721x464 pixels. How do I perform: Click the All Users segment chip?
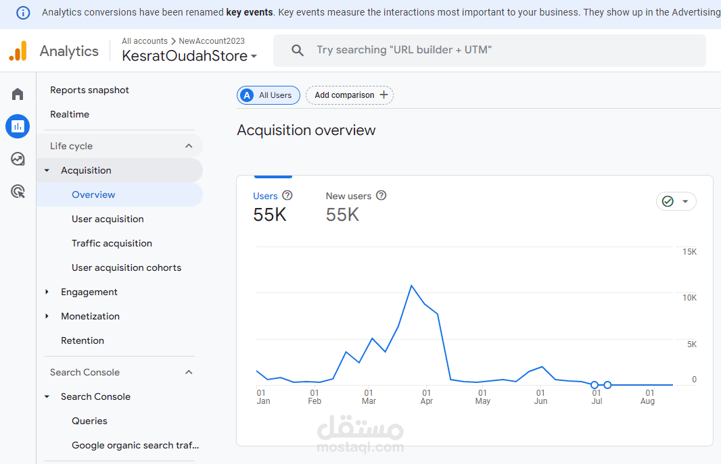tap(269, 95)
